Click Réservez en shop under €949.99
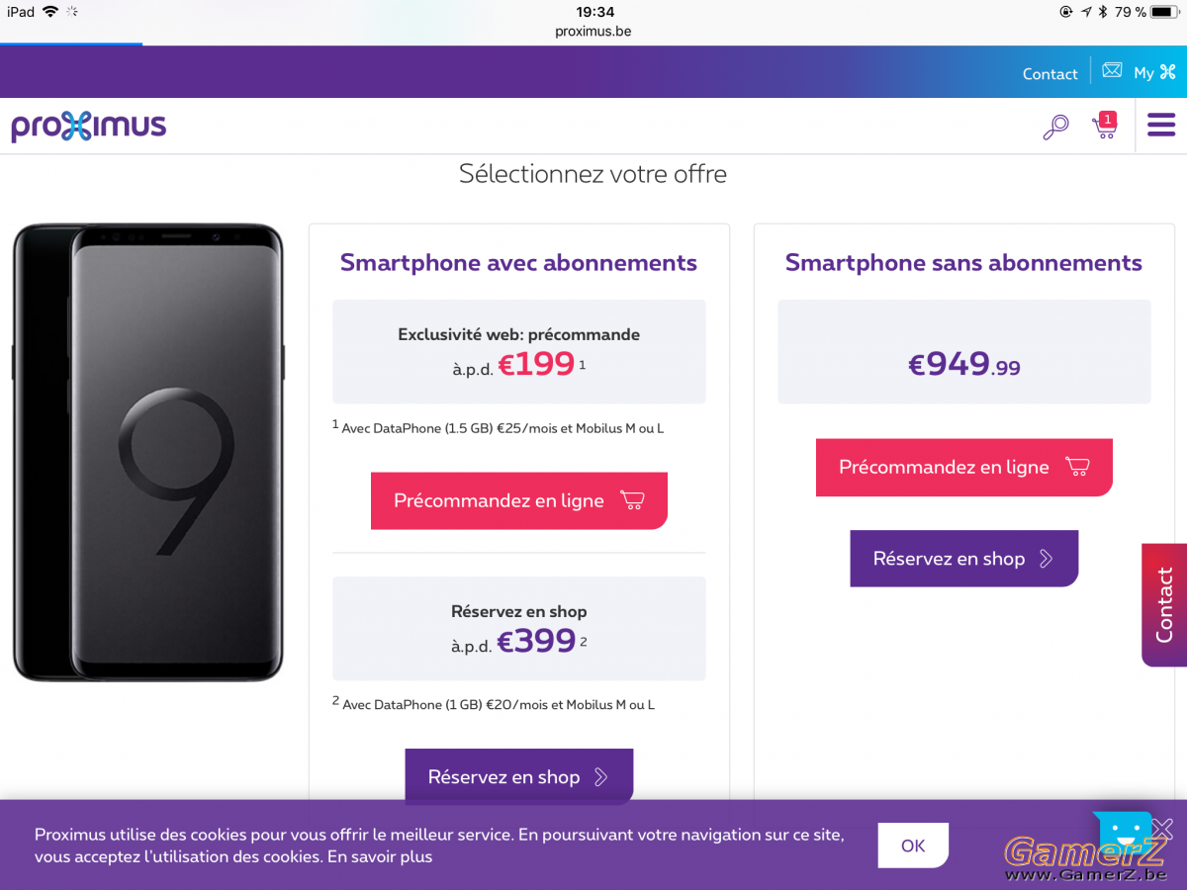 point(964,559)
